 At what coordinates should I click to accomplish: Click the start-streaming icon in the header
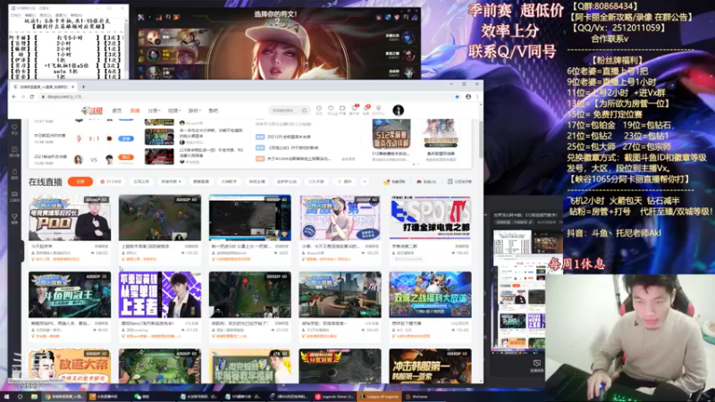(x=342, y=109)
